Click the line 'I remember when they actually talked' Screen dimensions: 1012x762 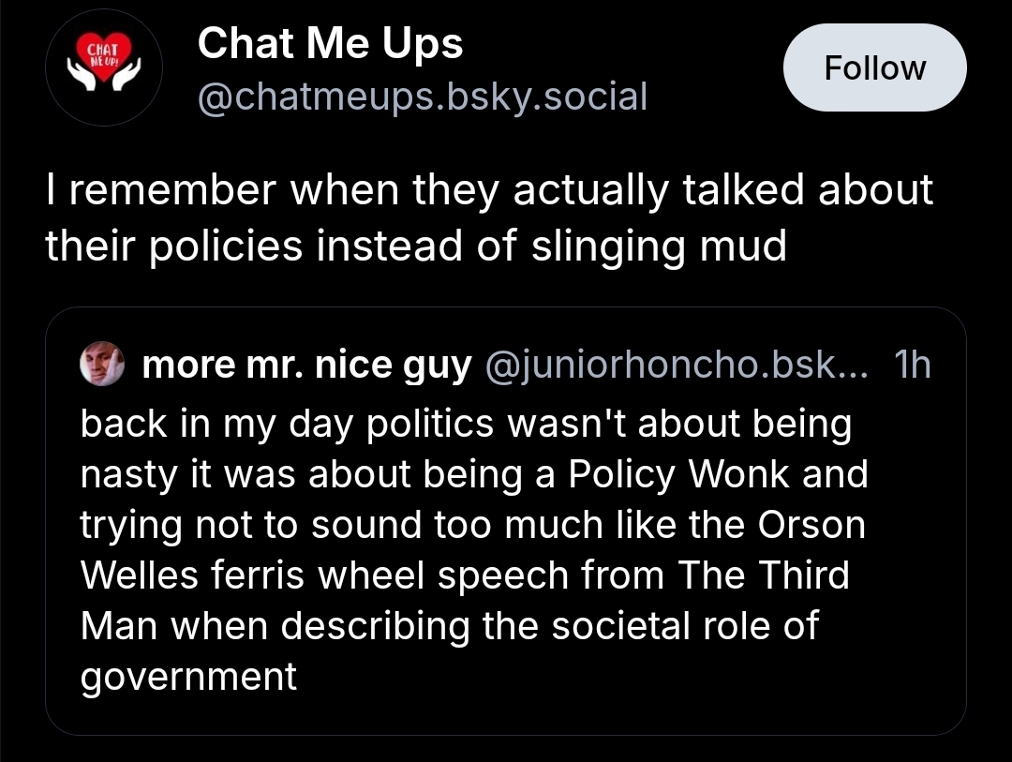click(487, 190)
